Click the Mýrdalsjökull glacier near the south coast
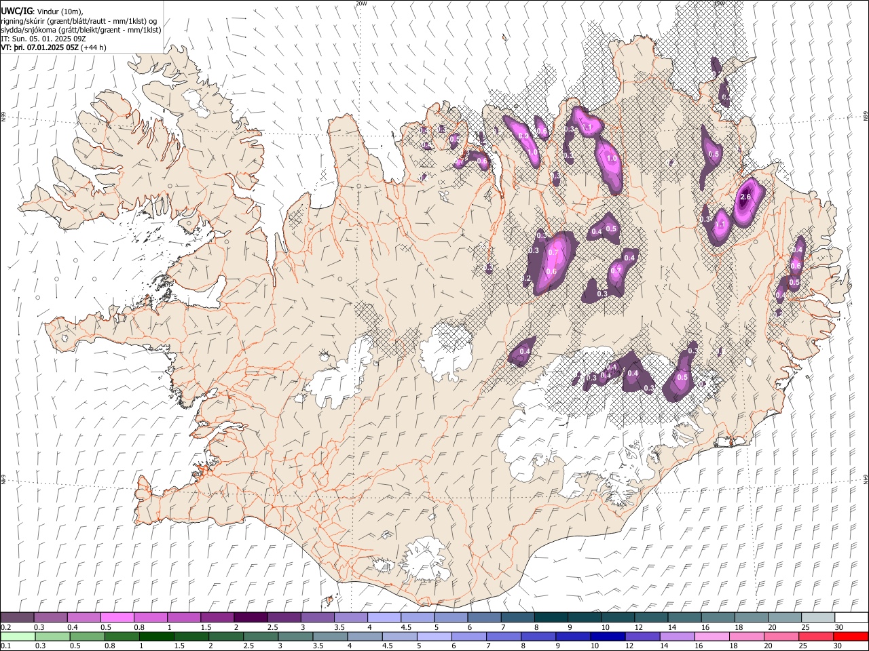869x651 pixels. pyautogui.click(x=425, y=560)
